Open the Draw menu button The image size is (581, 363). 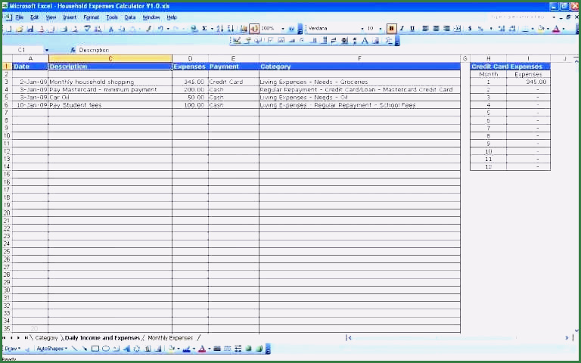tap(12, 349)
